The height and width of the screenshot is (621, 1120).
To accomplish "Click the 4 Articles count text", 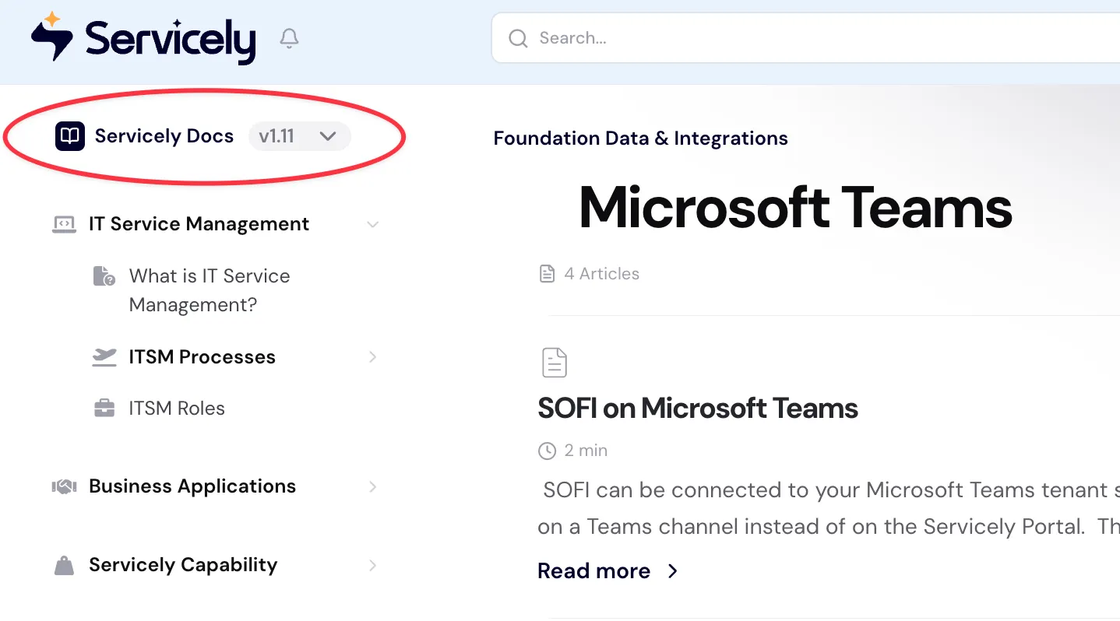I will (x=602, y=274).
